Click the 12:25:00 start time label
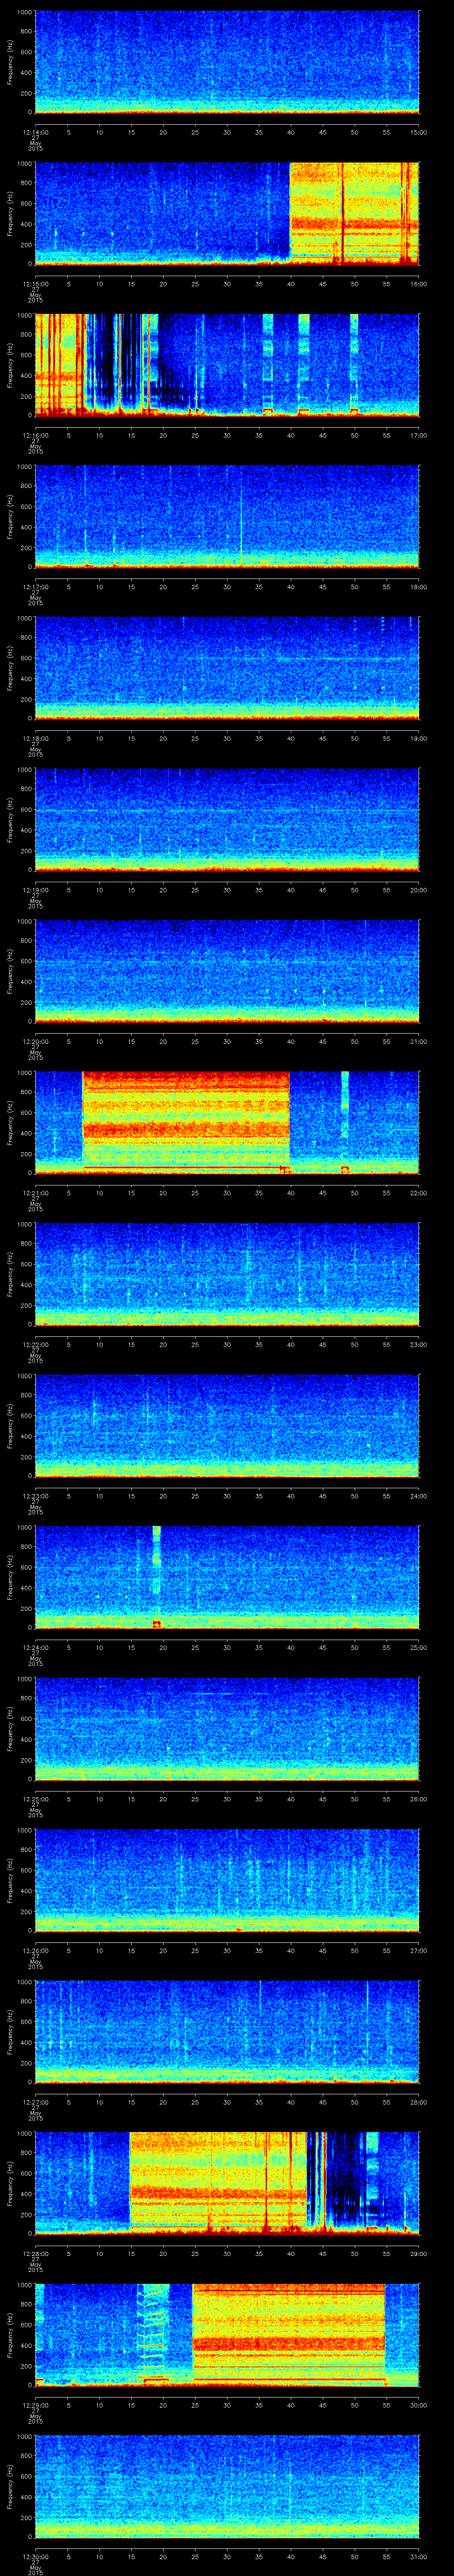The height and width of the screenshot is (2576, 454). 35,1798
